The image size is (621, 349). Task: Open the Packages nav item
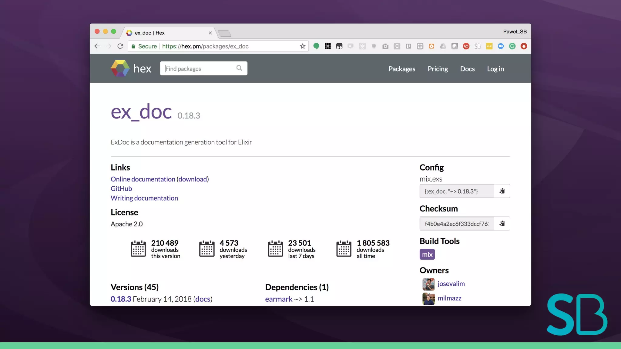pos(402,69)
